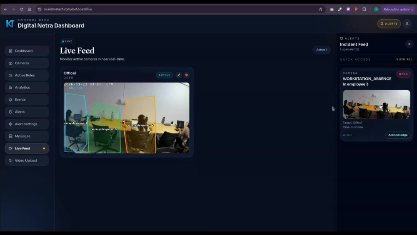The height and width of the screenshot is (235, 417).
Task: Open Alert Settings
Action: [x=27, y=124]
